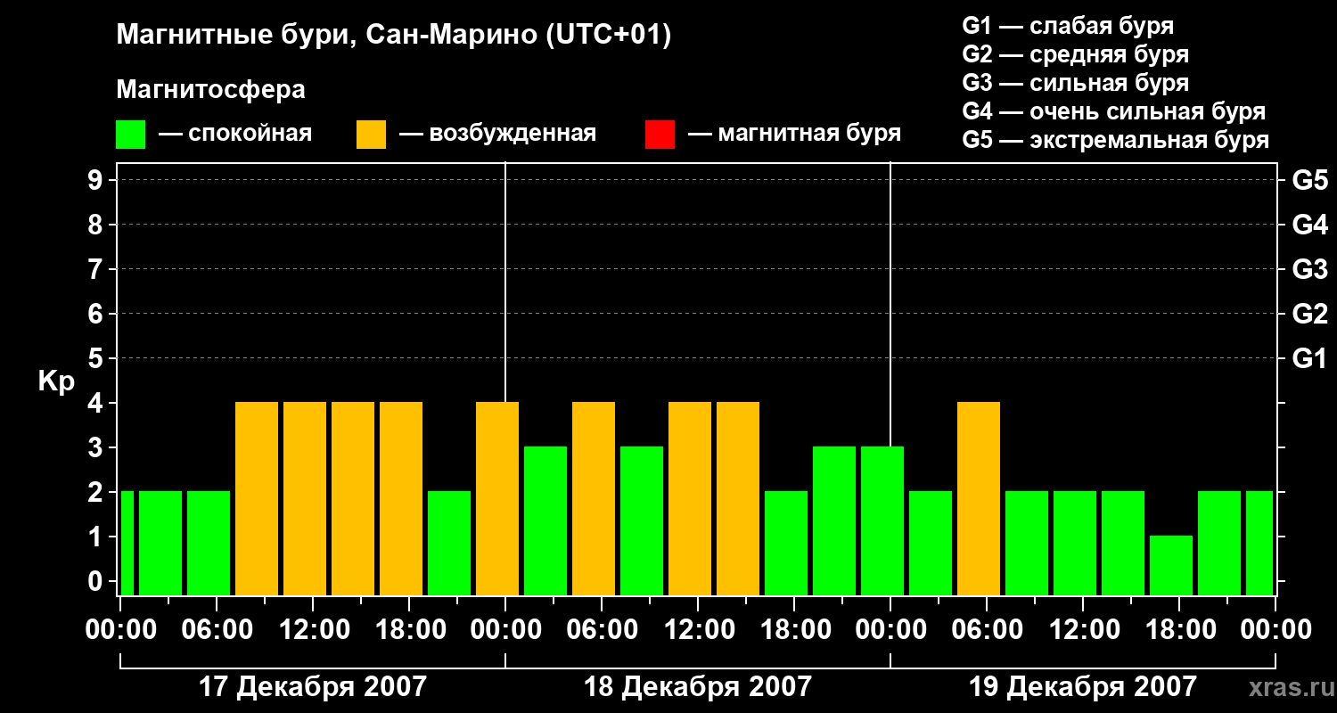Click the 'G2' right-axis label

(1310, 314)
